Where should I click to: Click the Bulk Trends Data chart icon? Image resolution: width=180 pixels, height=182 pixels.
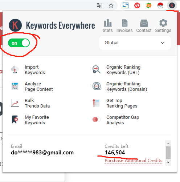(x=15, y=103)
